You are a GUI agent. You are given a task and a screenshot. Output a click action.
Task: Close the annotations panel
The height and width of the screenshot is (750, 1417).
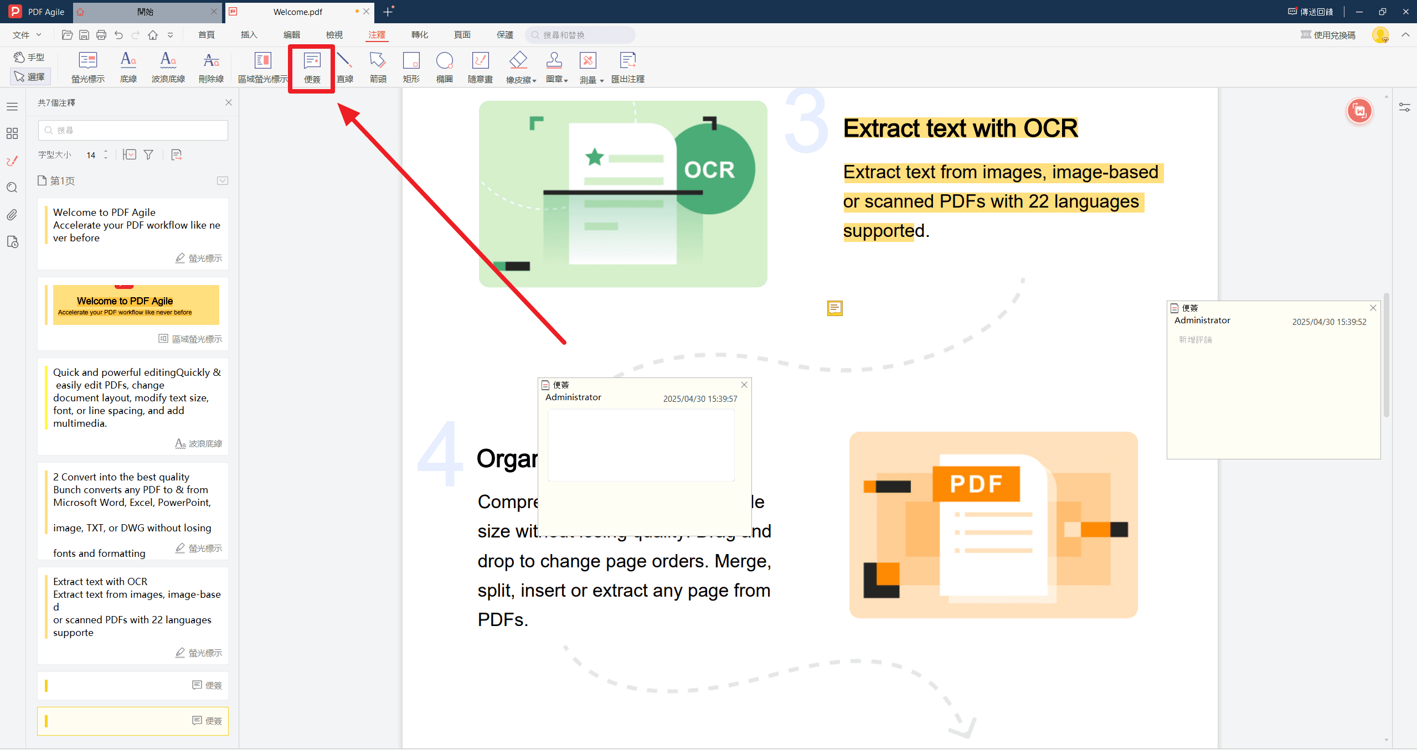click(229, 102)
